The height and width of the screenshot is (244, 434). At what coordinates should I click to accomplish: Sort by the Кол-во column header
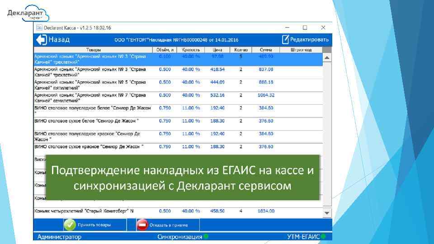pyautogui.click(x=241, y=50)
